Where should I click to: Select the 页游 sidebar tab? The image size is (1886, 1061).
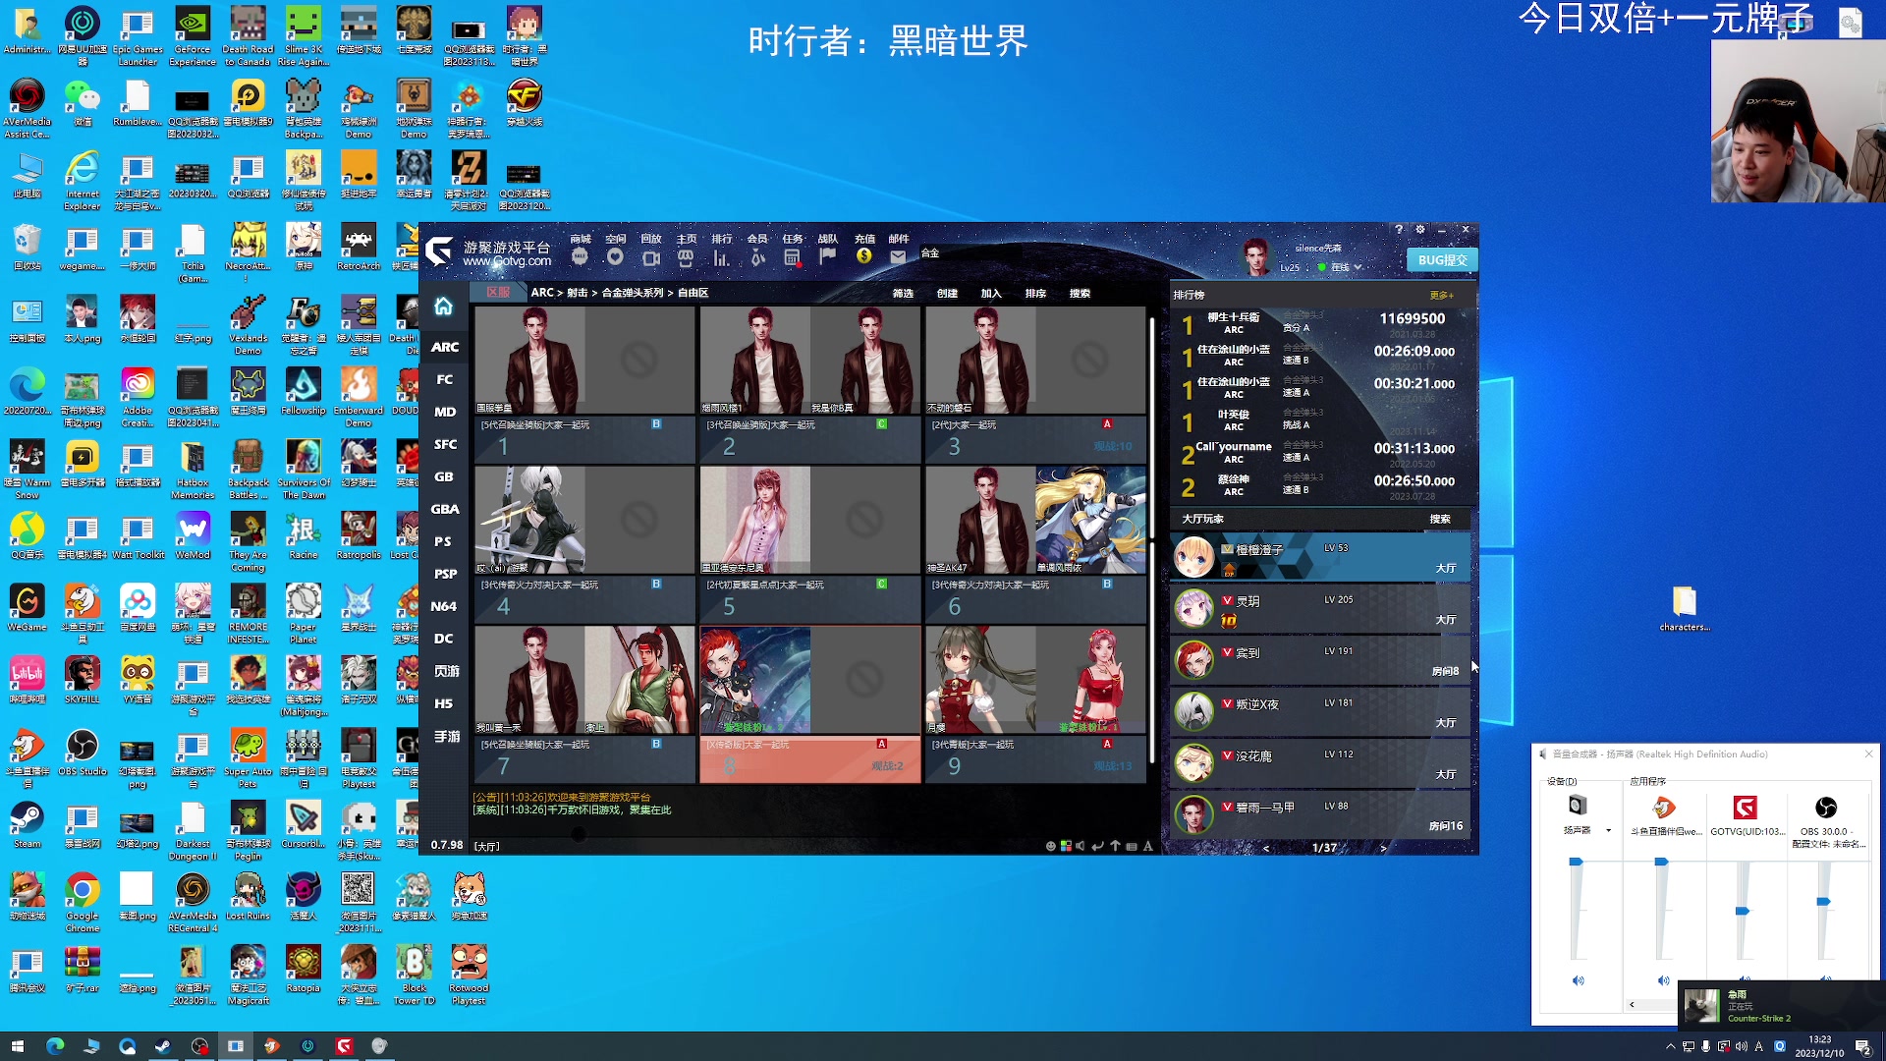pyautogui.click(x=446, y=671)
